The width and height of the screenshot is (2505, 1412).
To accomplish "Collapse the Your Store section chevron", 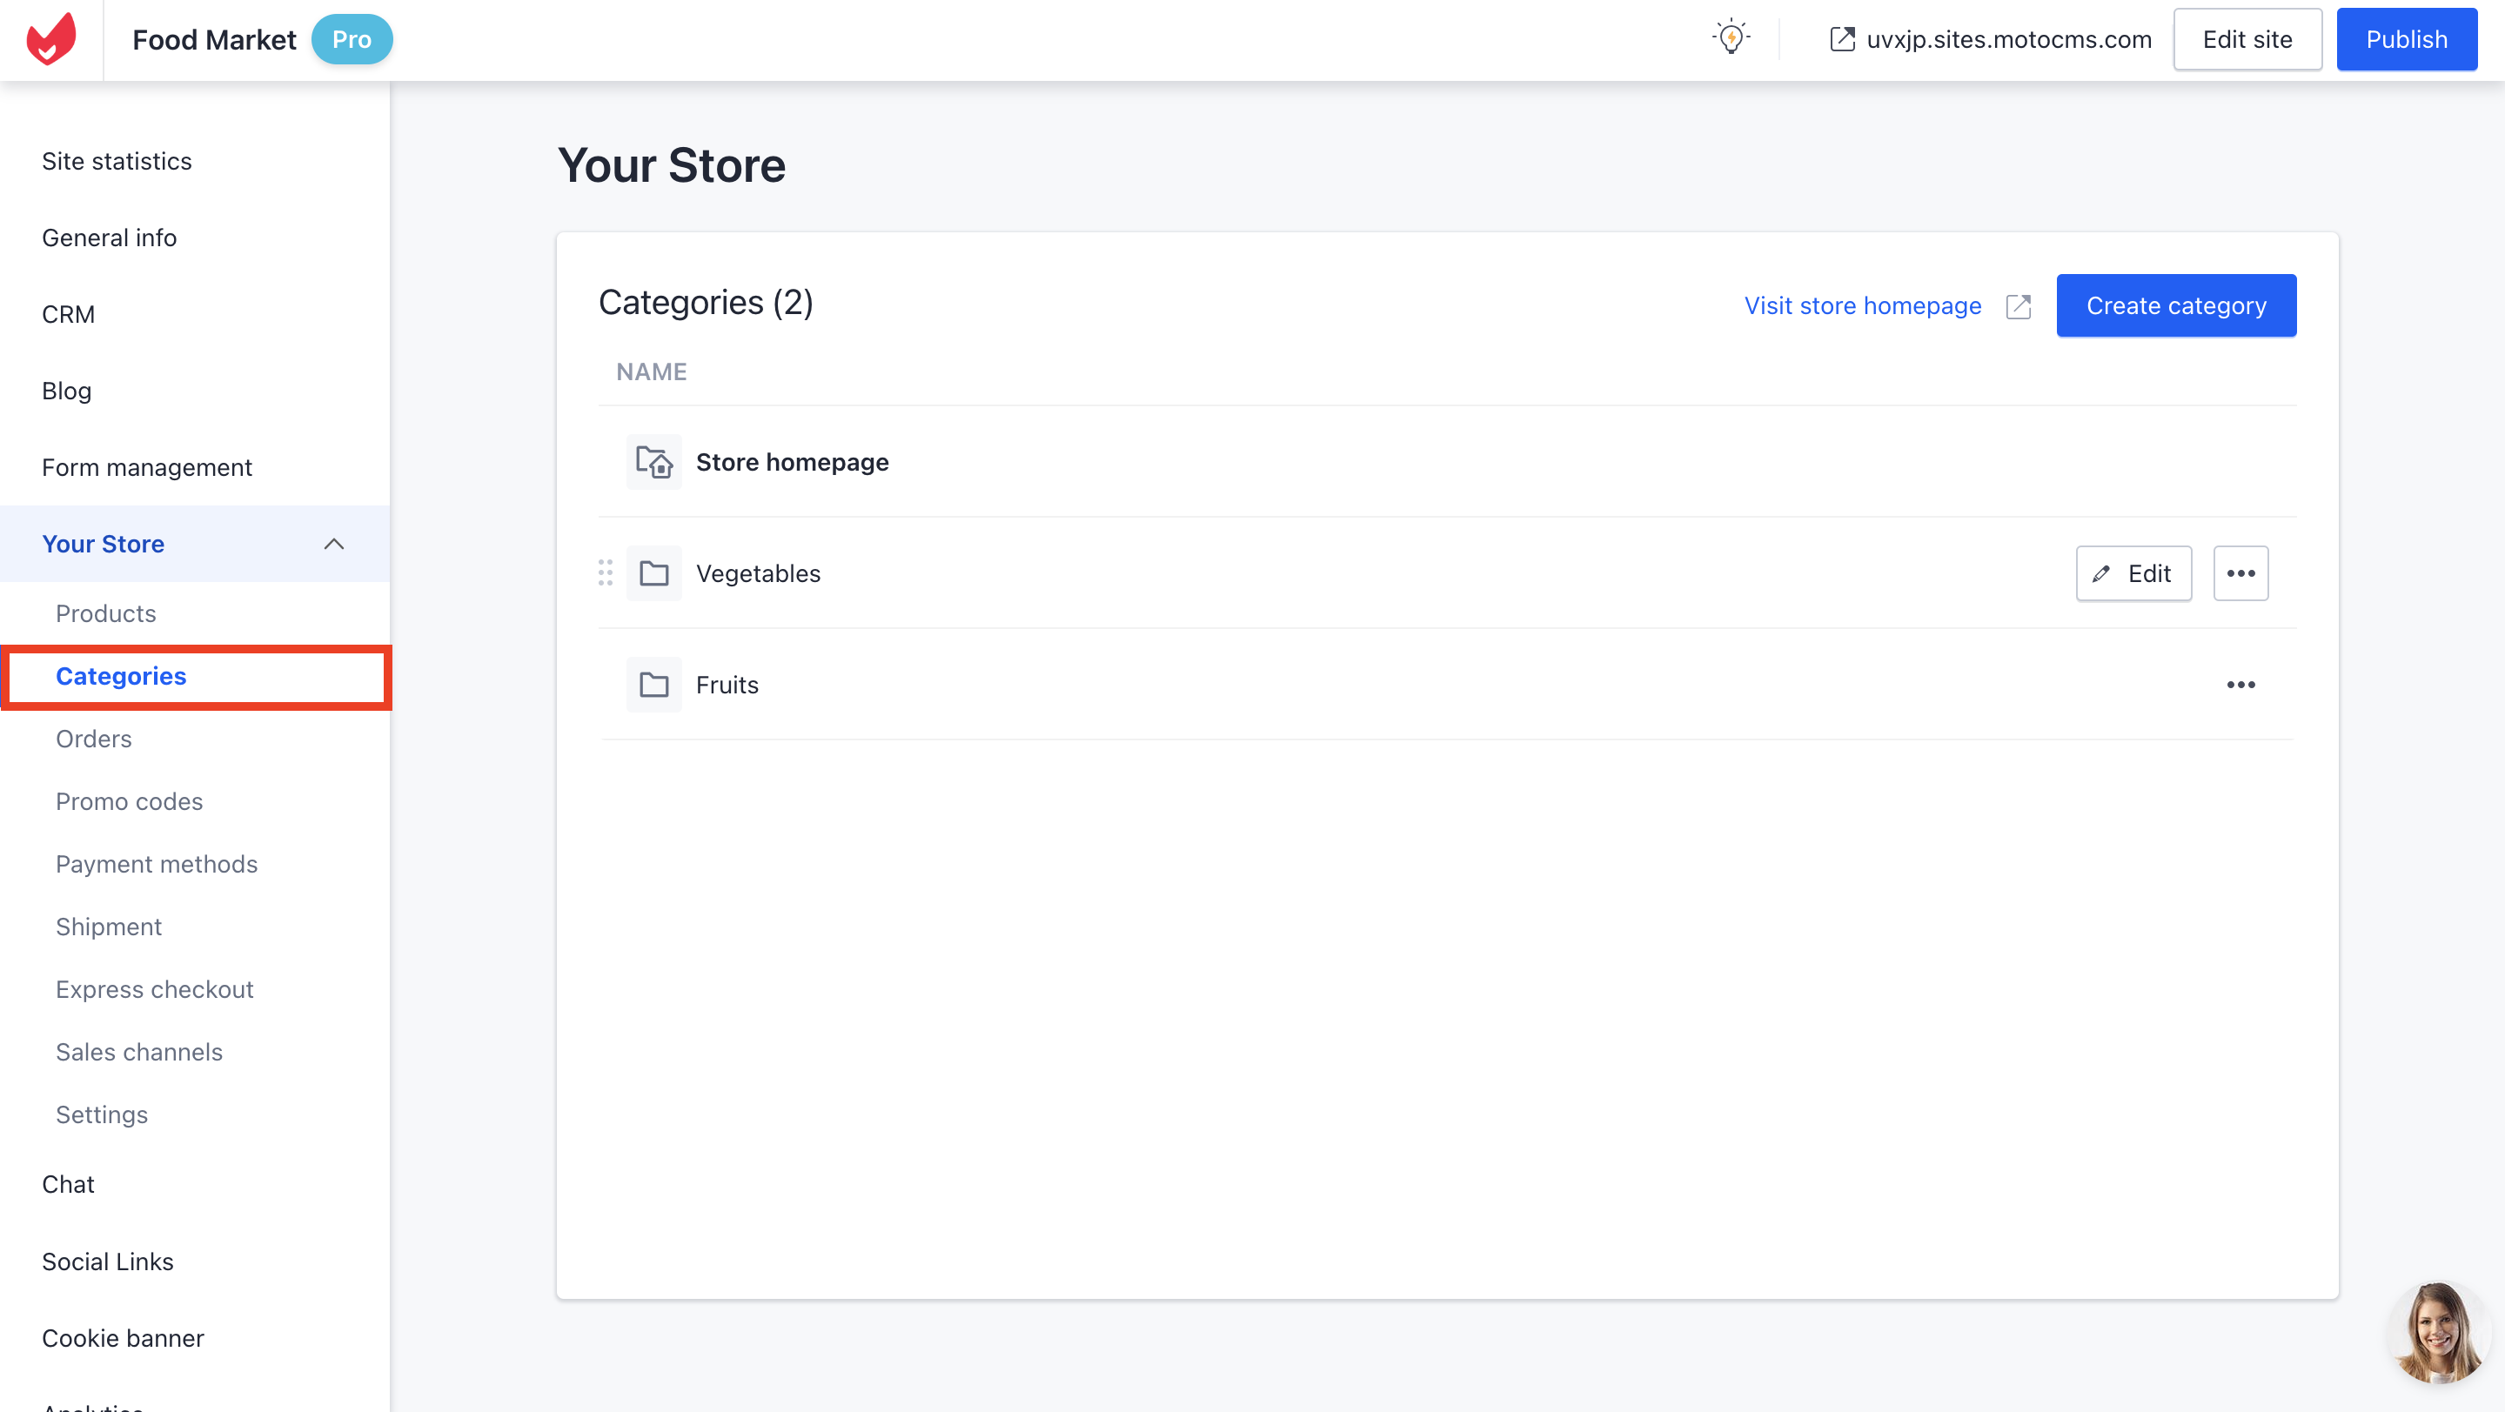I will (333, 544).
